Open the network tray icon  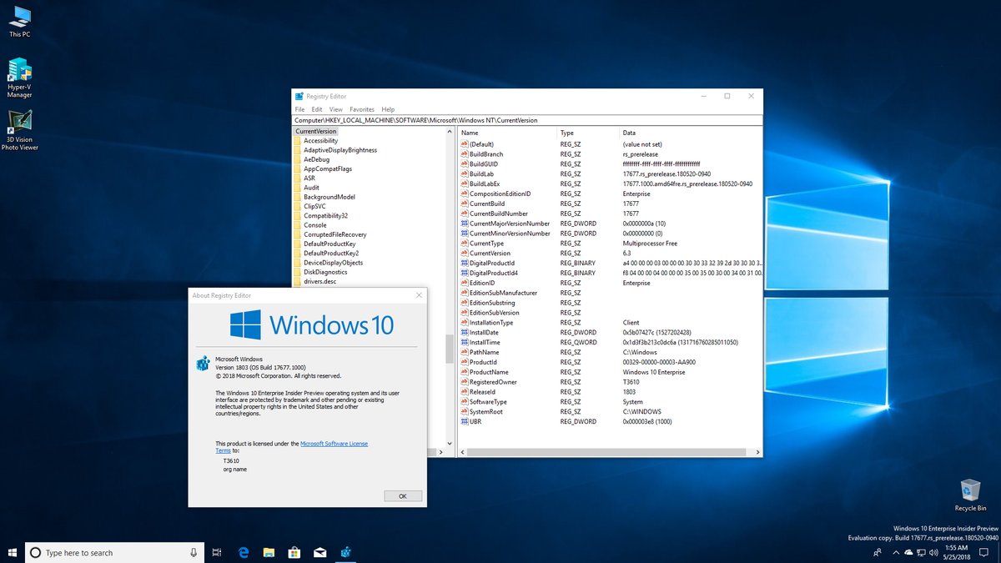coord(921,552)
